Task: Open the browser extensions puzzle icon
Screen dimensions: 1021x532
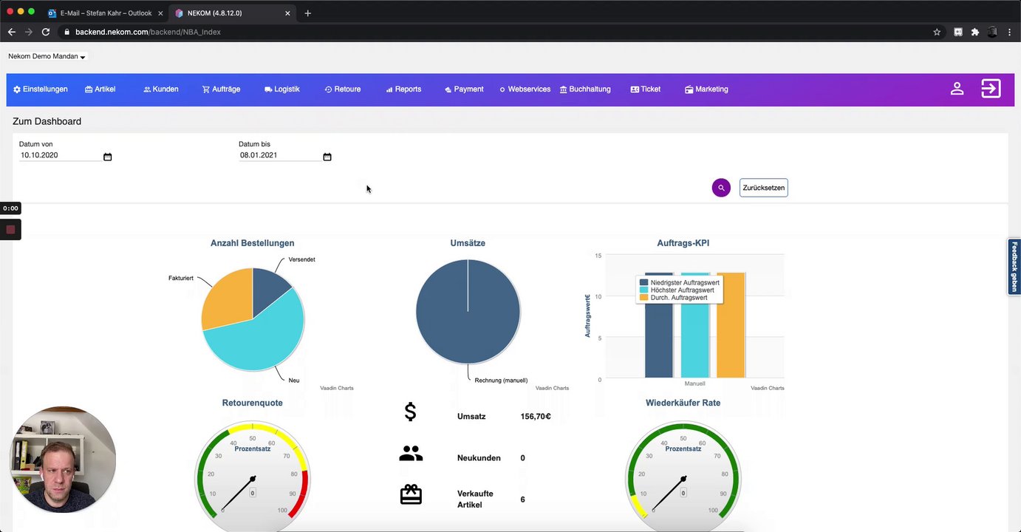Action: coord(975,32)
